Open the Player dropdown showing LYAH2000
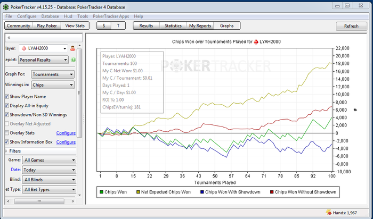The height and width of the screenshot is (219, 373). click(43, 48)
